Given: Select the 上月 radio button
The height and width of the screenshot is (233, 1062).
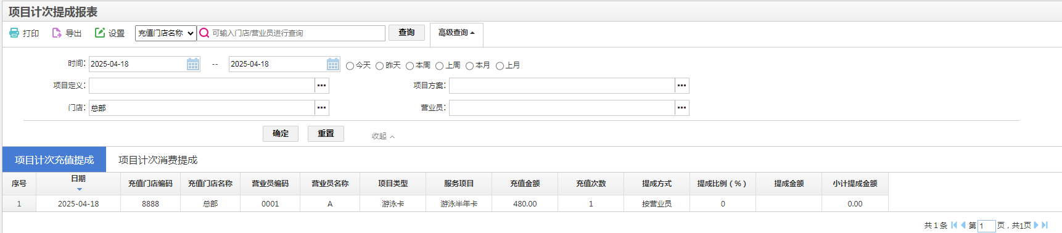Looking at the screenshot, I should coord(500,66).
